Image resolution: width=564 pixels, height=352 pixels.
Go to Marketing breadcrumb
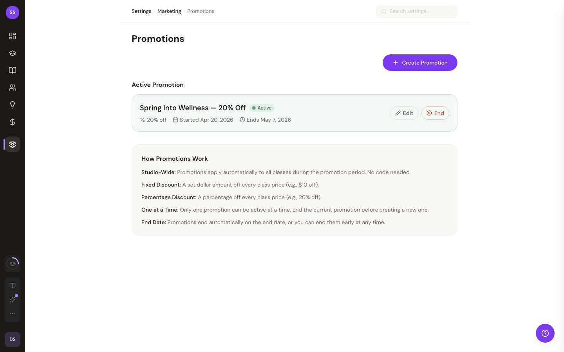point(169,11)
